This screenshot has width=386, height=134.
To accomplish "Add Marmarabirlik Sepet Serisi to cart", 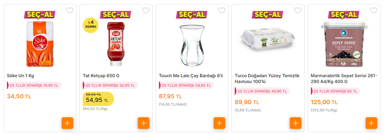I will (x=371, y=123).
